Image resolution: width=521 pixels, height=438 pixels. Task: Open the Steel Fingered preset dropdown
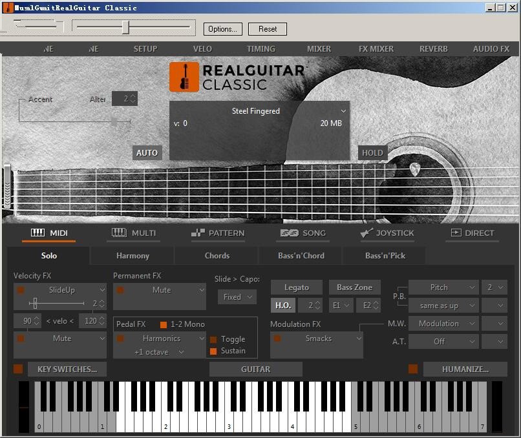343,111
